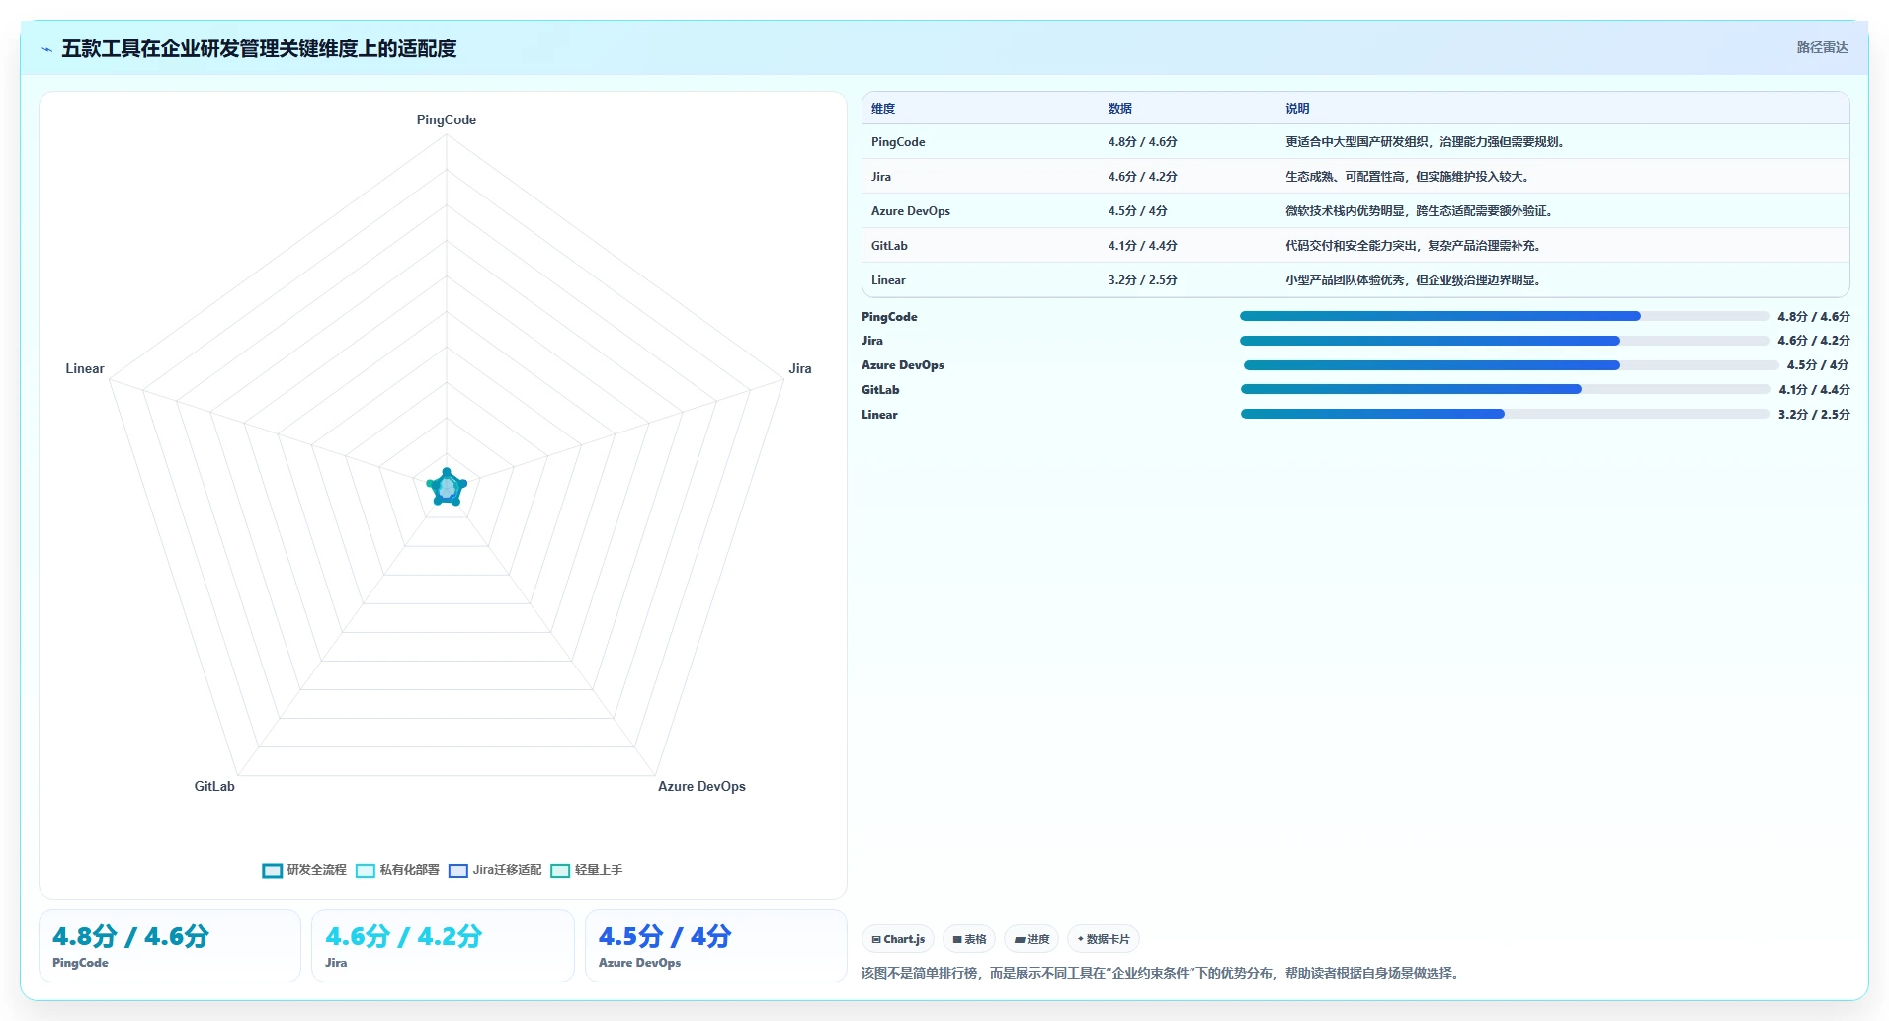Screen dimensions: 1889x1021
Task: Click the title 五款工具在企业研发管理关键维度上的适配度
Action: point(259,48)
